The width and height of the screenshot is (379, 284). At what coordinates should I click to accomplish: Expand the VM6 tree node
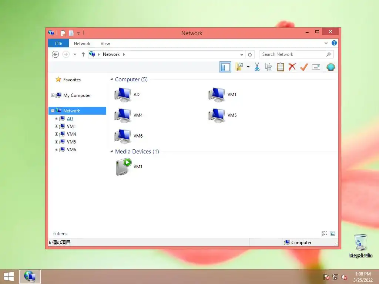(56, 149)
